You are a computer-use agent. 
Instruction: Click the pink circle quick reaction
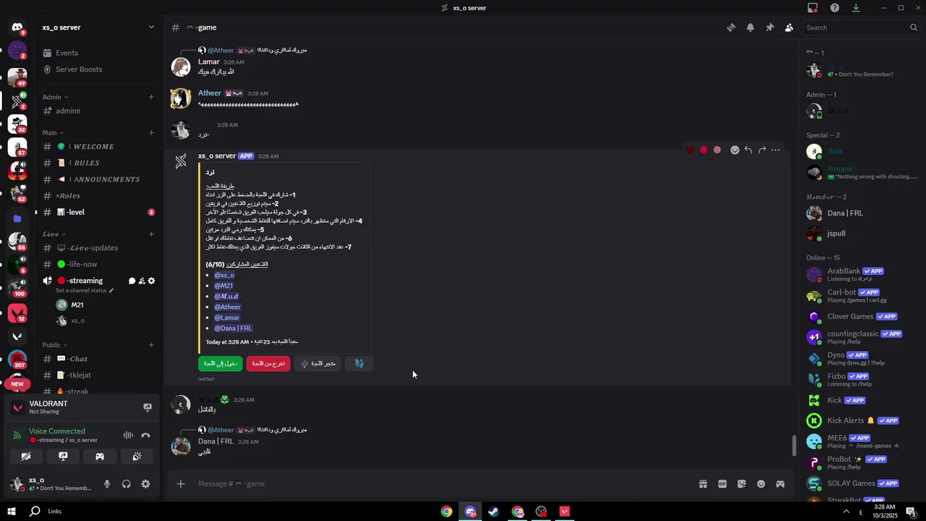[717, 150]
